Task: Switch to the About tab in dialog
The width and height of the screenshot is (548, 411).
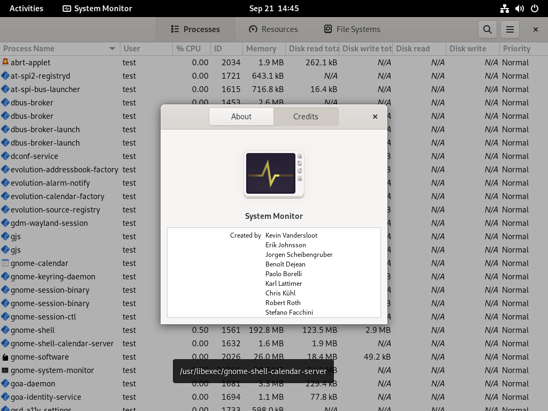Action: 241,116
